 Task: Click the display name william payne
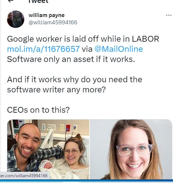click(47, 15)
